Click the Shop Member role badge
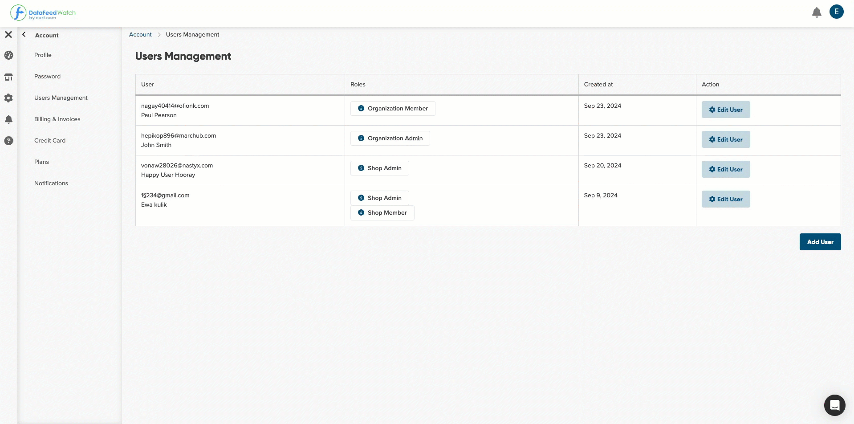This screenshot has height=424, width=854. tap(382, 212)
